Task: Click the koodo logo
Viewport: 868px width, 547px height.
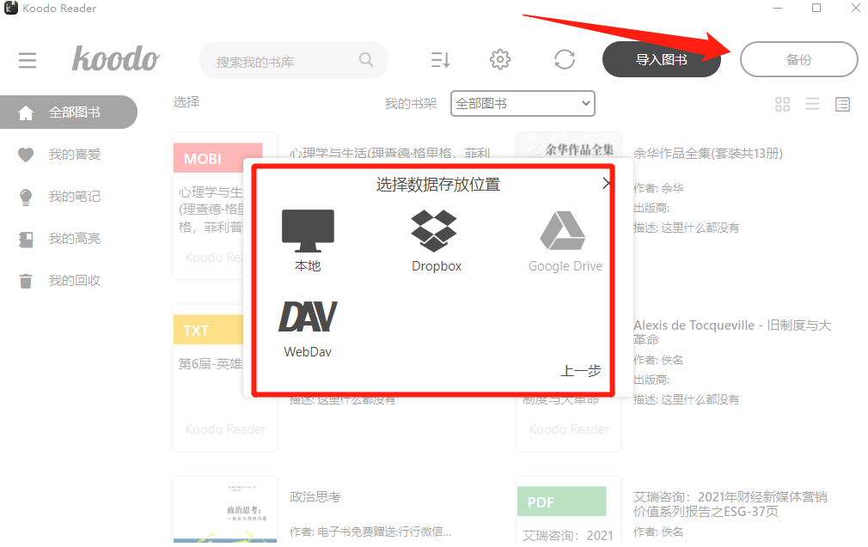Action: (x=116, y=59)
